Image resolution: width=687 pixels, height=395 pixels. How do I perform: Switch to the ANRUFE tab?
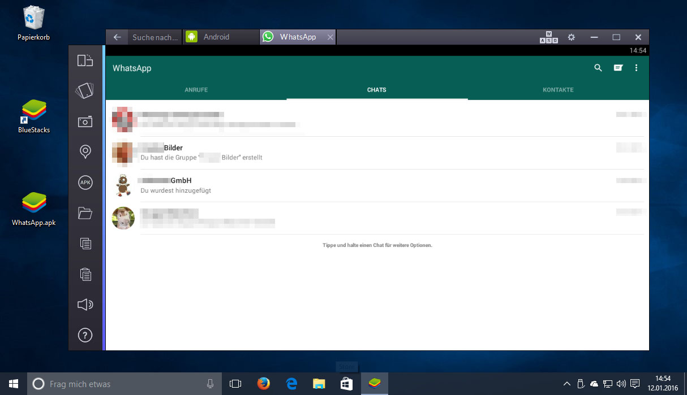coord(196,90)
